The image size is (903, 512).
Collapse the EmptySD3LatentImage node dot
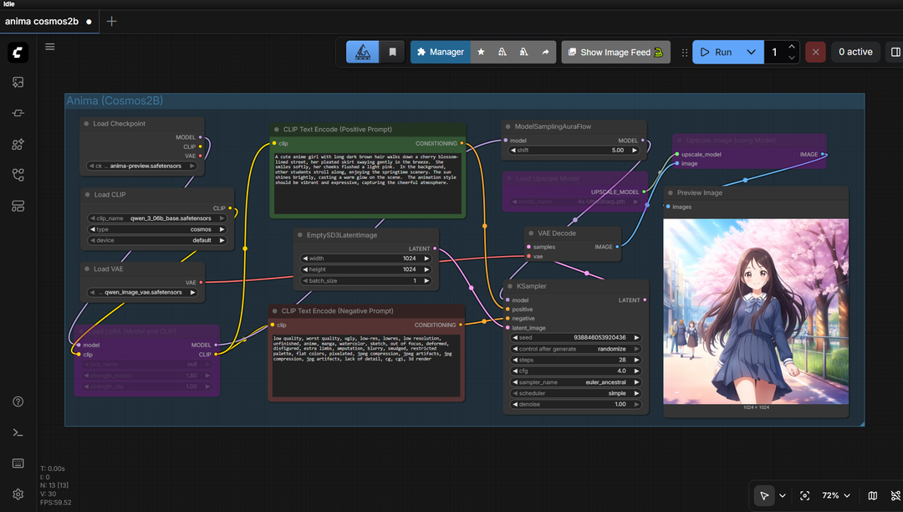pyautogui.click(x=300, y=235)
